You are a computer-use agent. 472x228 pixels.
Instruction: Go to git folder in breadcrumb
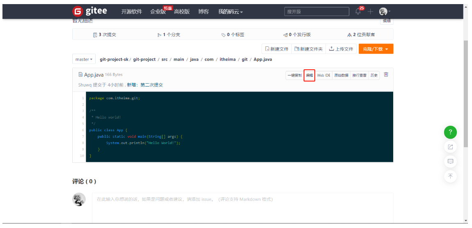click(245, 59)
